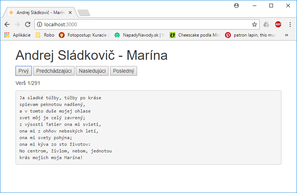Click the browser forward arrow
Image resolution: width=297 pixels, height=193 pixels.
(x=17, y=24)
